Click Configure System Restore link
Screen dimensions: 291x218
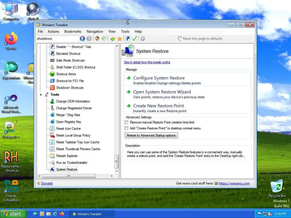[159, 78]
